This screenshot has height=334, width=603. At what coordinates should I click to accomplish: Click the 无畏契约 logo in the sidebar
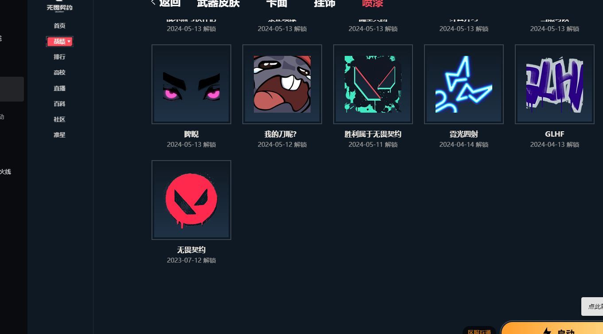click(59, 6)
